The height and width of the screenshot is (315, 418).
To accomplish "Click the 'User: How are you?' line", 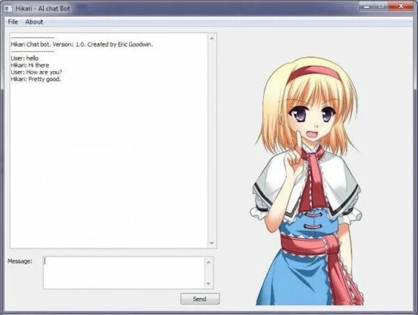I will pyautogui.click(x=36, y=72).
